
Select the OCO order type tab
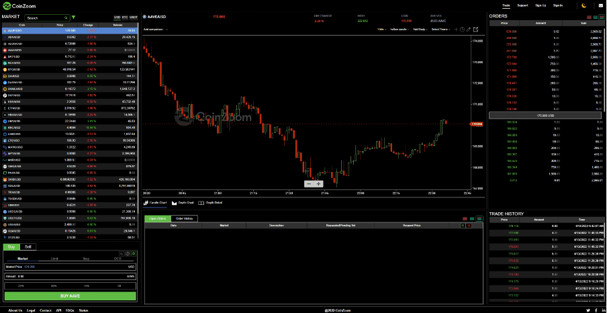point(118,259)
